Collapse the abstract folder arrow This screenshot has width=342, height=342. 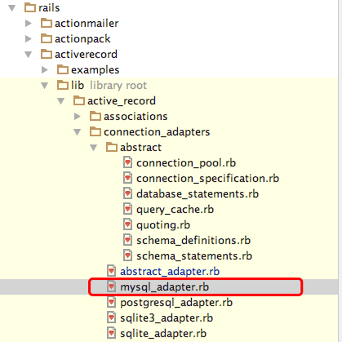[93, 148]
